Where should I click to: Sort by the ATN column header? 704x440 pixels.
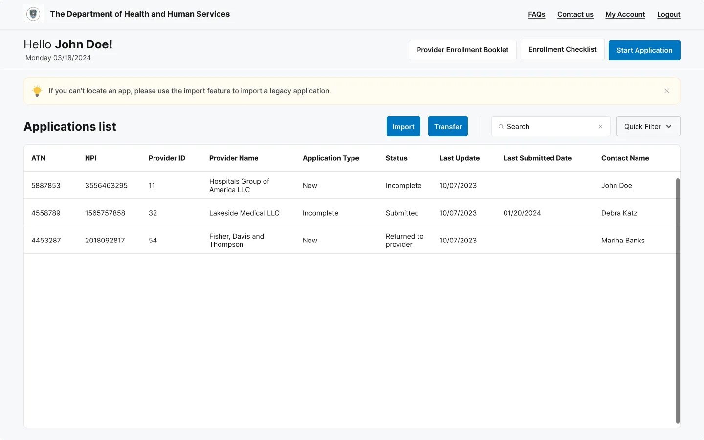[38, 158]
